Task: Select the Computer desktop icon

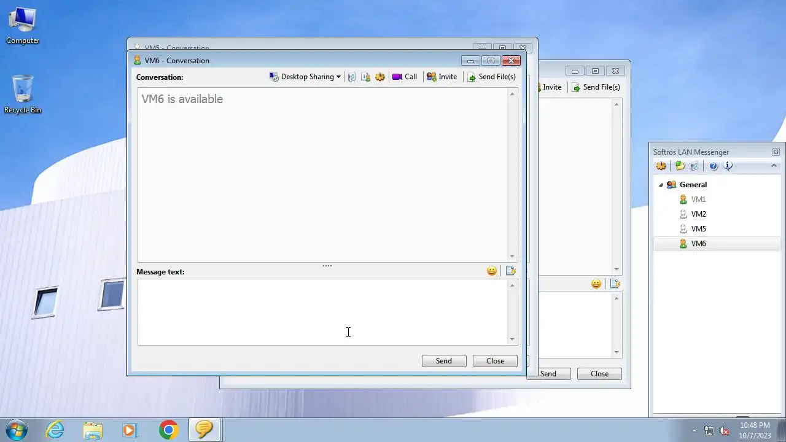Action: tap(23, 26)
